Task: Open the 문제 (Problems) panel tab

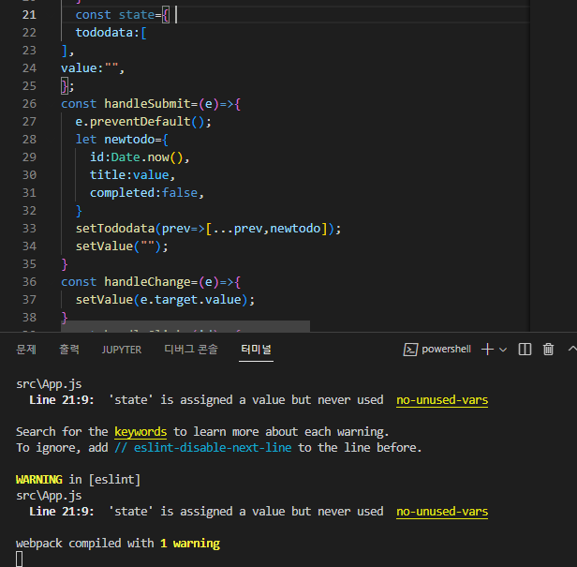Action: point(26,349)
